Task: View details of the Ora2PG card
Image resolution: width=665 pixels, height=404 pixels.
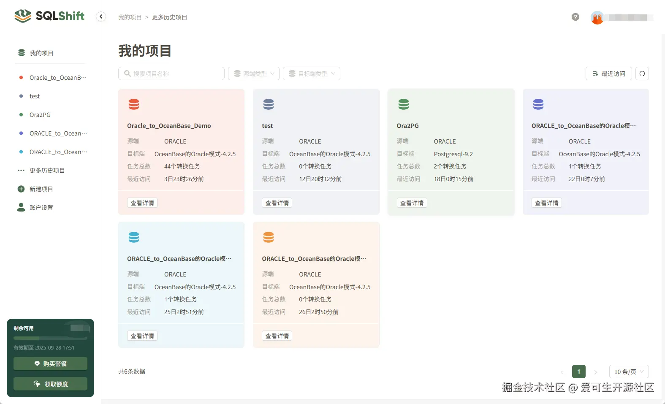Action: coord(412,203)
